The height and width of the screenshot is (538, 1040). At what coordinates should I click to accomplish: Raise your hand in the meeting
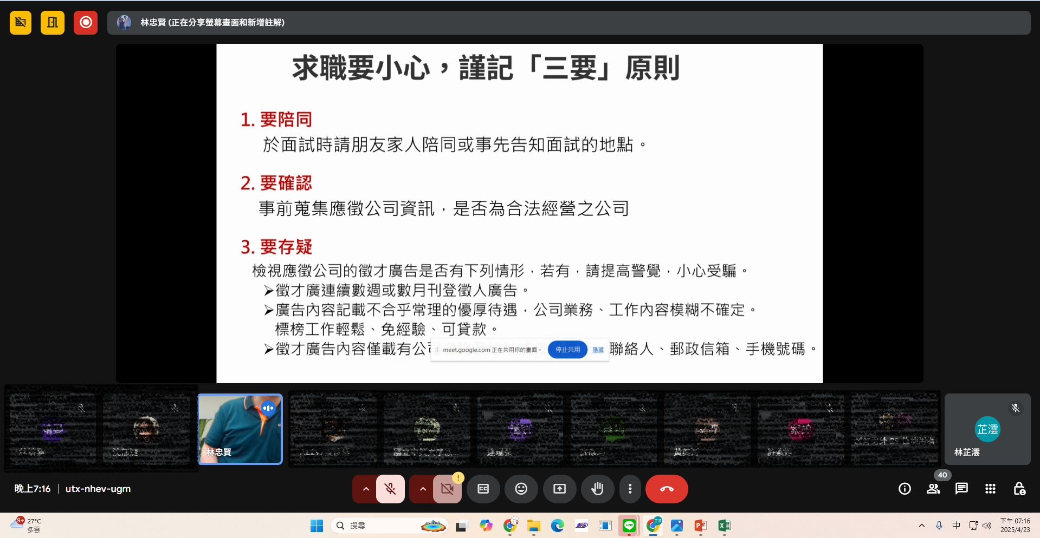coord(597,489)
